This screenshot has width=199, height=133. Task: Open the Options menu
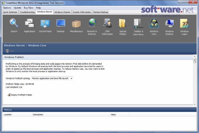pyautogui.click(x=7, y=8)
